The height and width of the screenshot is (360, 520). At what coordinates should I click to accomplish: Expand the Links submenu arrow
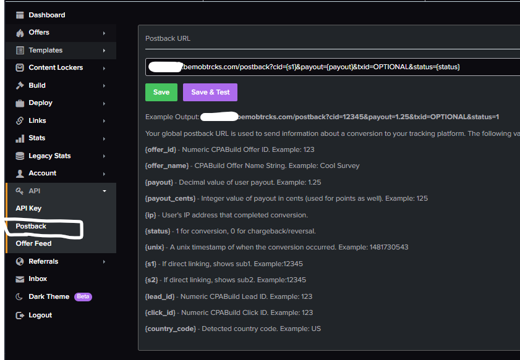tap(104, 121)
